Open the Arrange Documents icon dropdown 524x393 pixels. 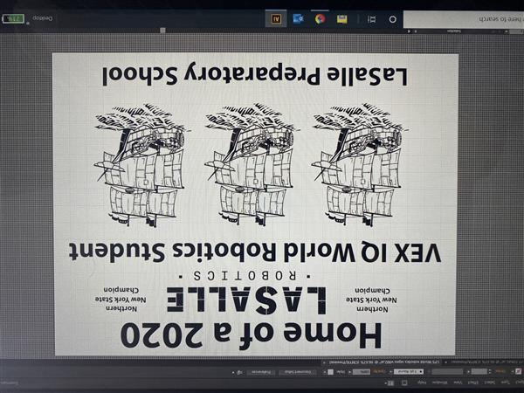tap(390, 383)
